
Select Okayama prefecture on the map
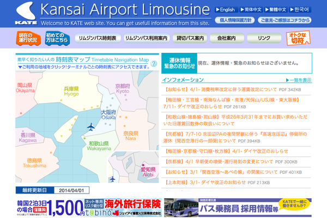[x=25, y=88]
